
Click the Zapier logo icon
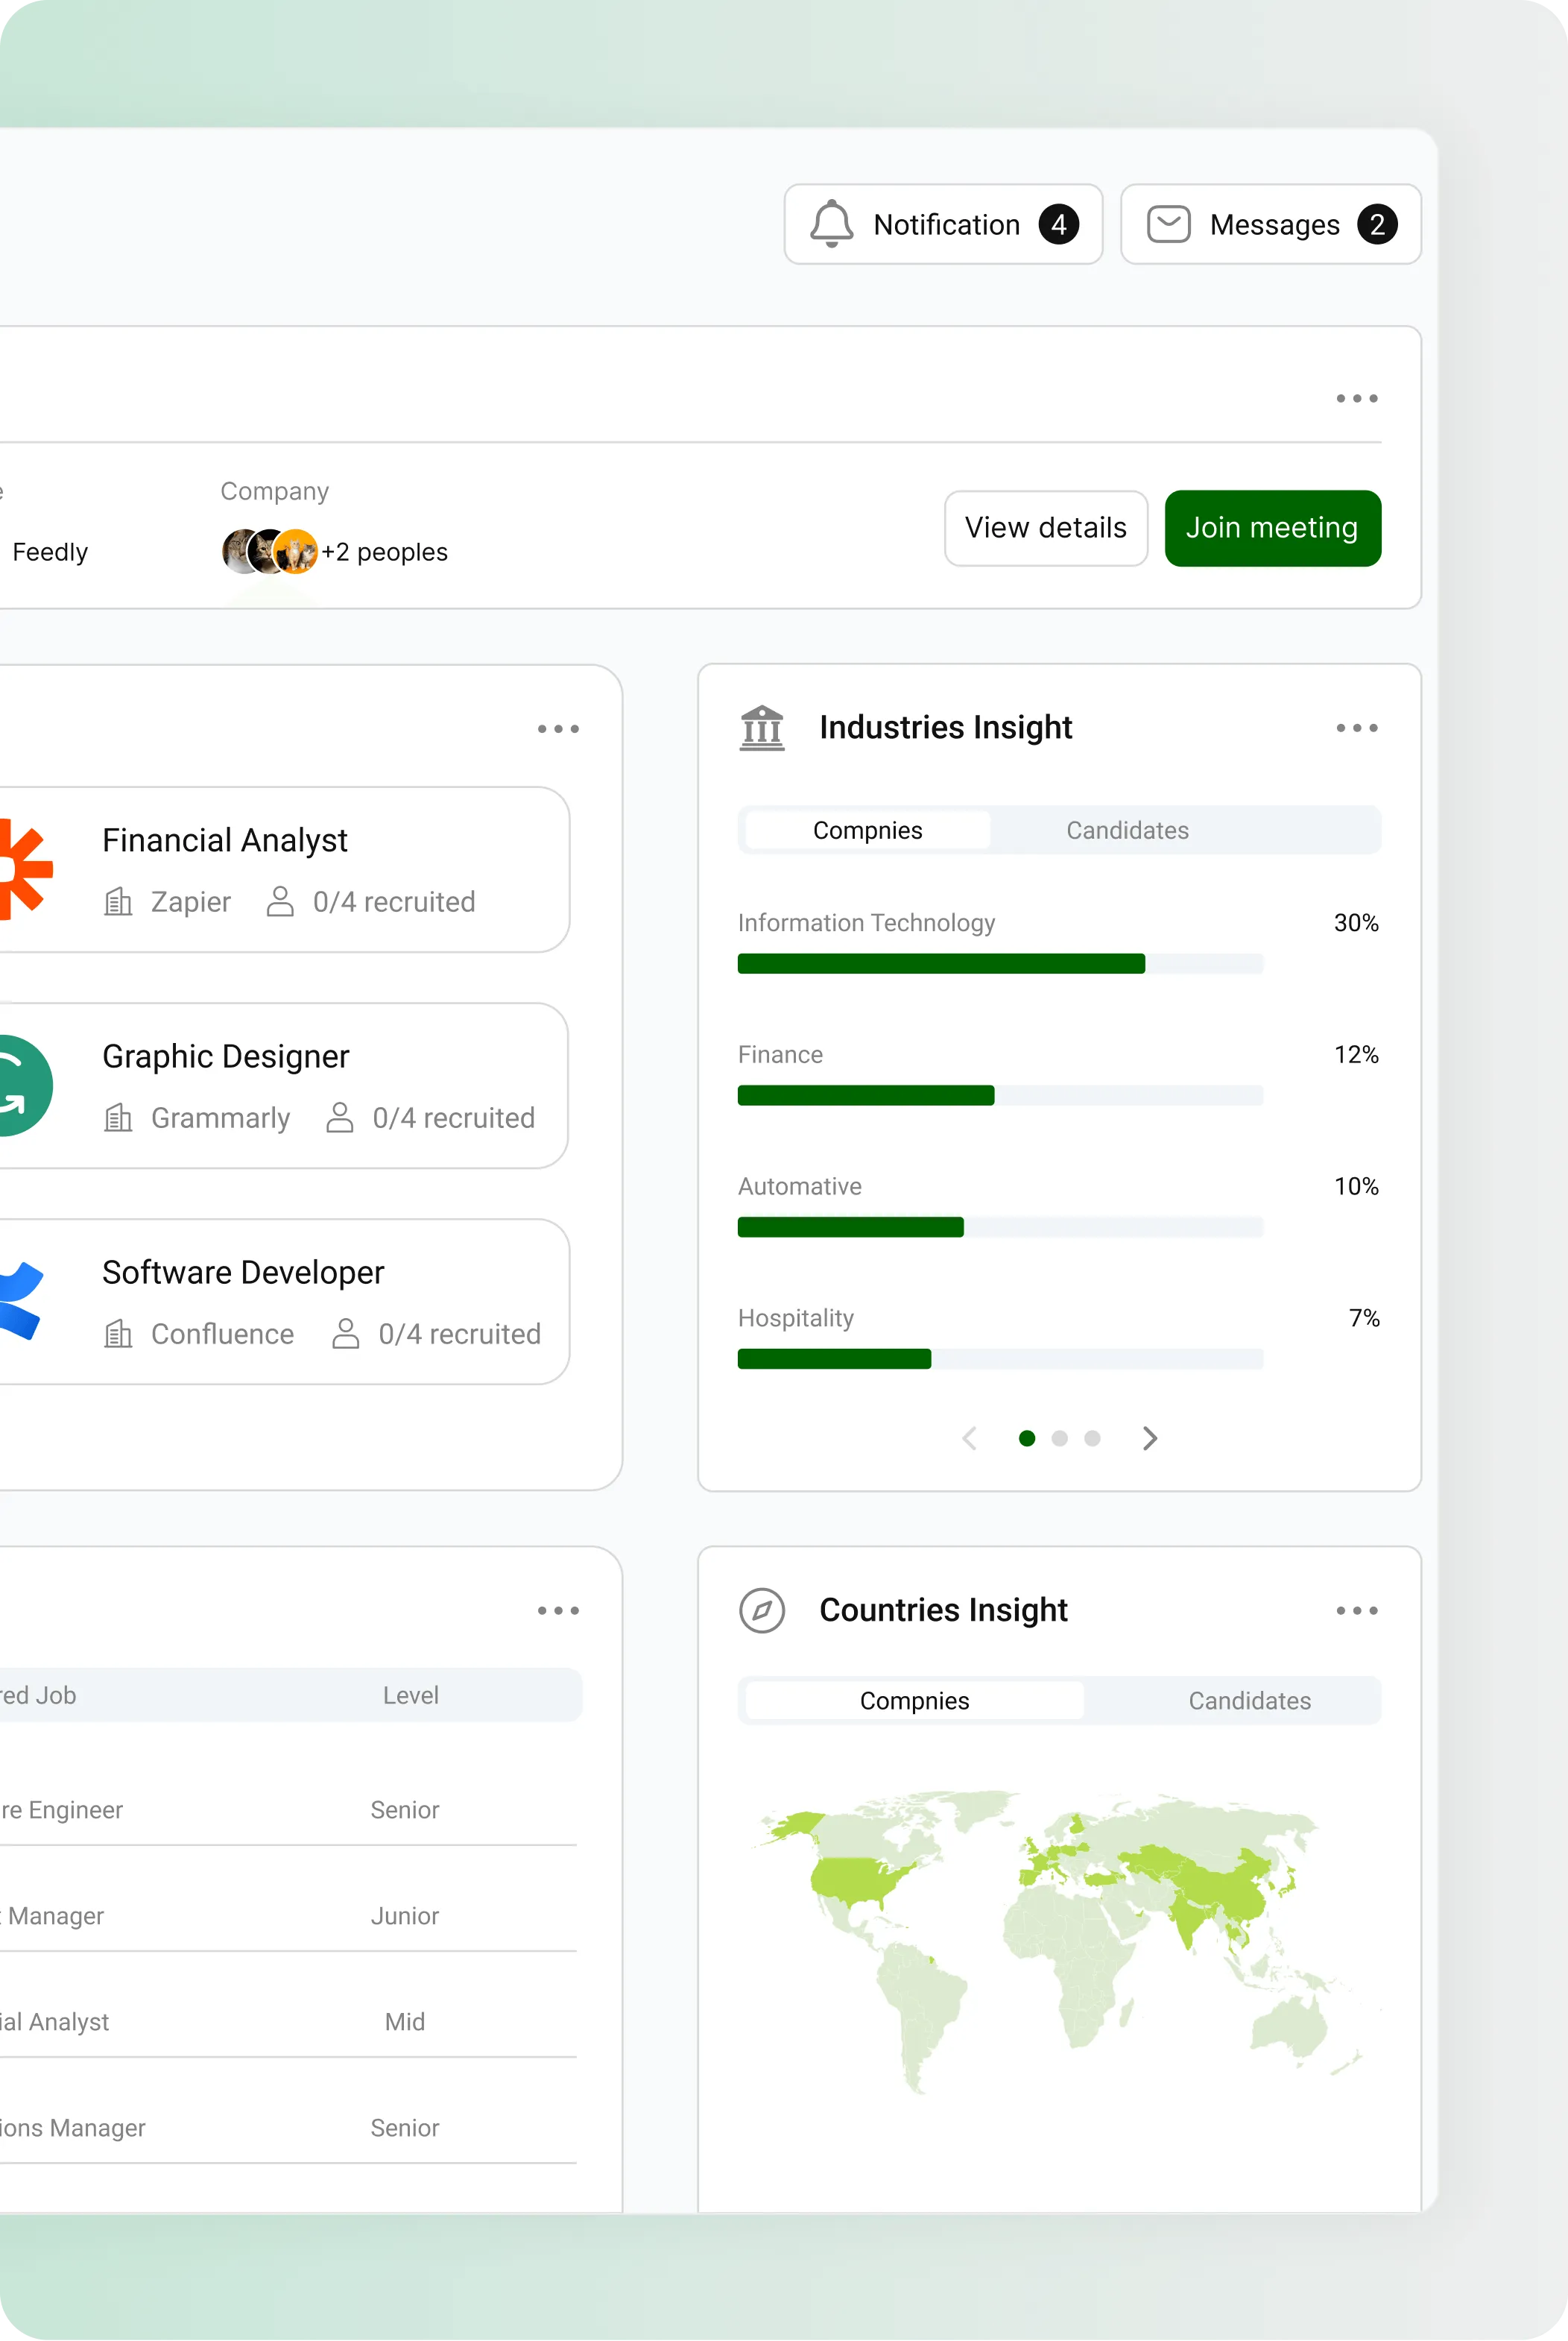tap(22, 869)
